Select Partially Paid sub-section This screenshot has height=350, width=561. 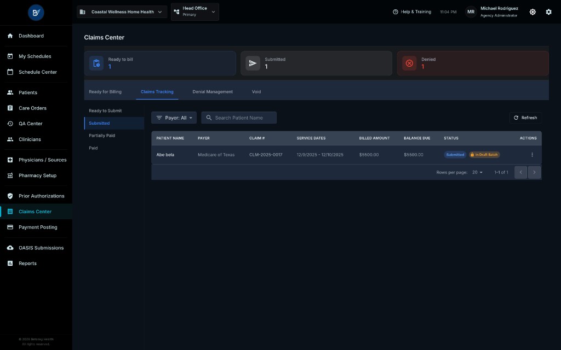click(114, 136)
